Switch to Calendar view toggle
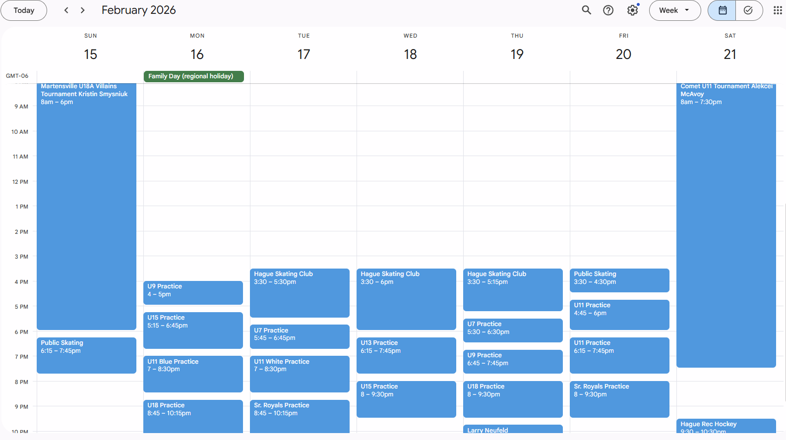This screenshot has height=440, width=786. coord(722,10)
